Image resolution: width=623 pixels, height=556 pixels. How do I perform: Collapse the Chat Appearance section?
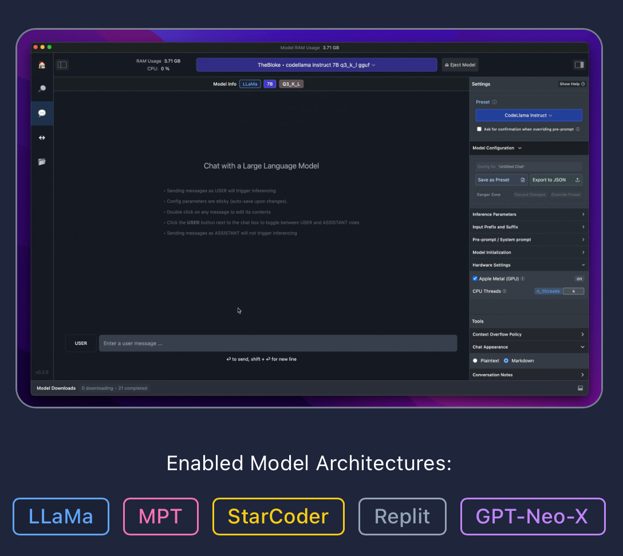pyautogui.click(x=529, y=347)
